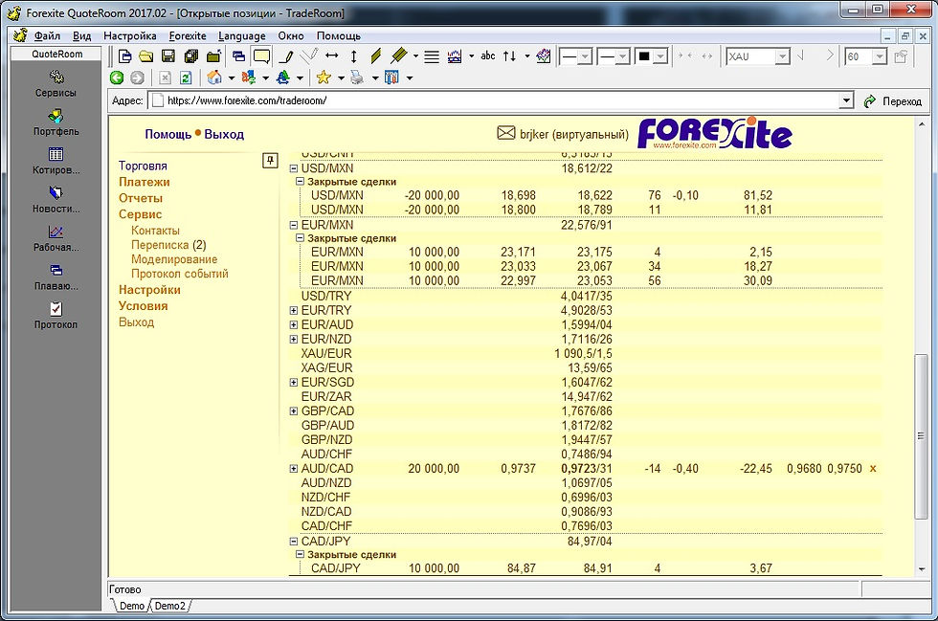Collapse the CAD/JPY row

point(294,542)
